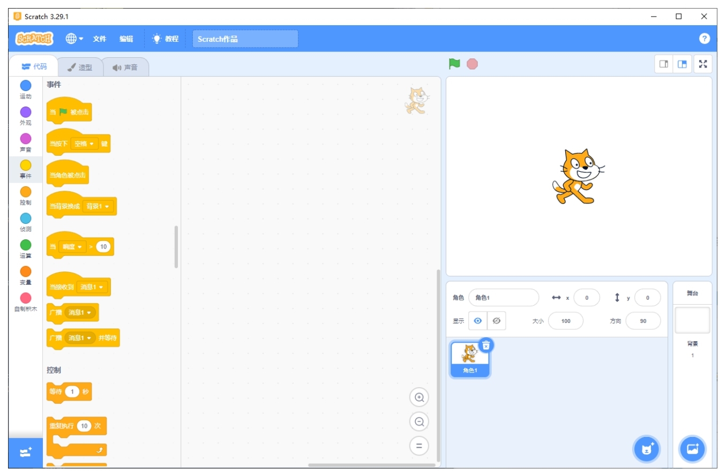
Task: Open the 响度 loudness dropdown
Action: pos(72,247)
